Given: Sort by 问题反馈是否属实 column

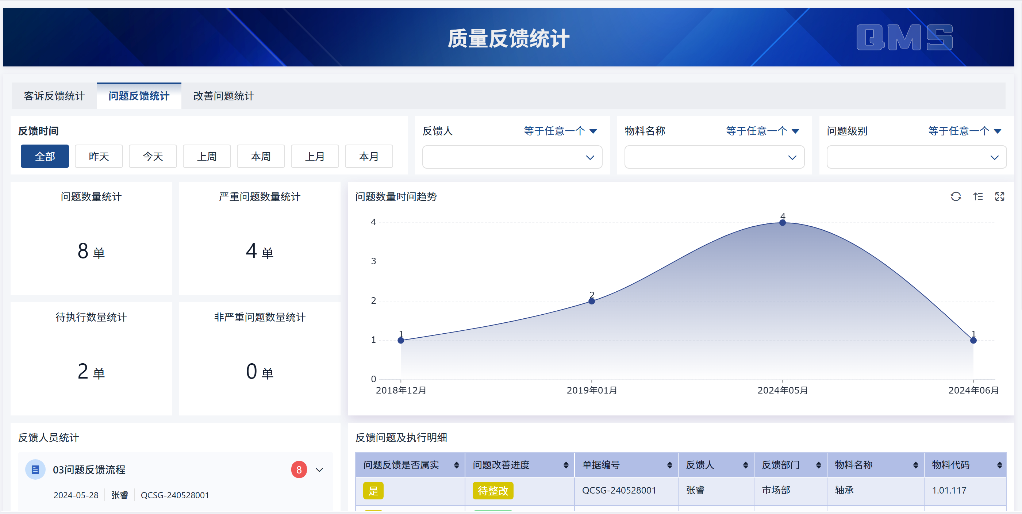Looking at the screenshot, I should point(456,465).
